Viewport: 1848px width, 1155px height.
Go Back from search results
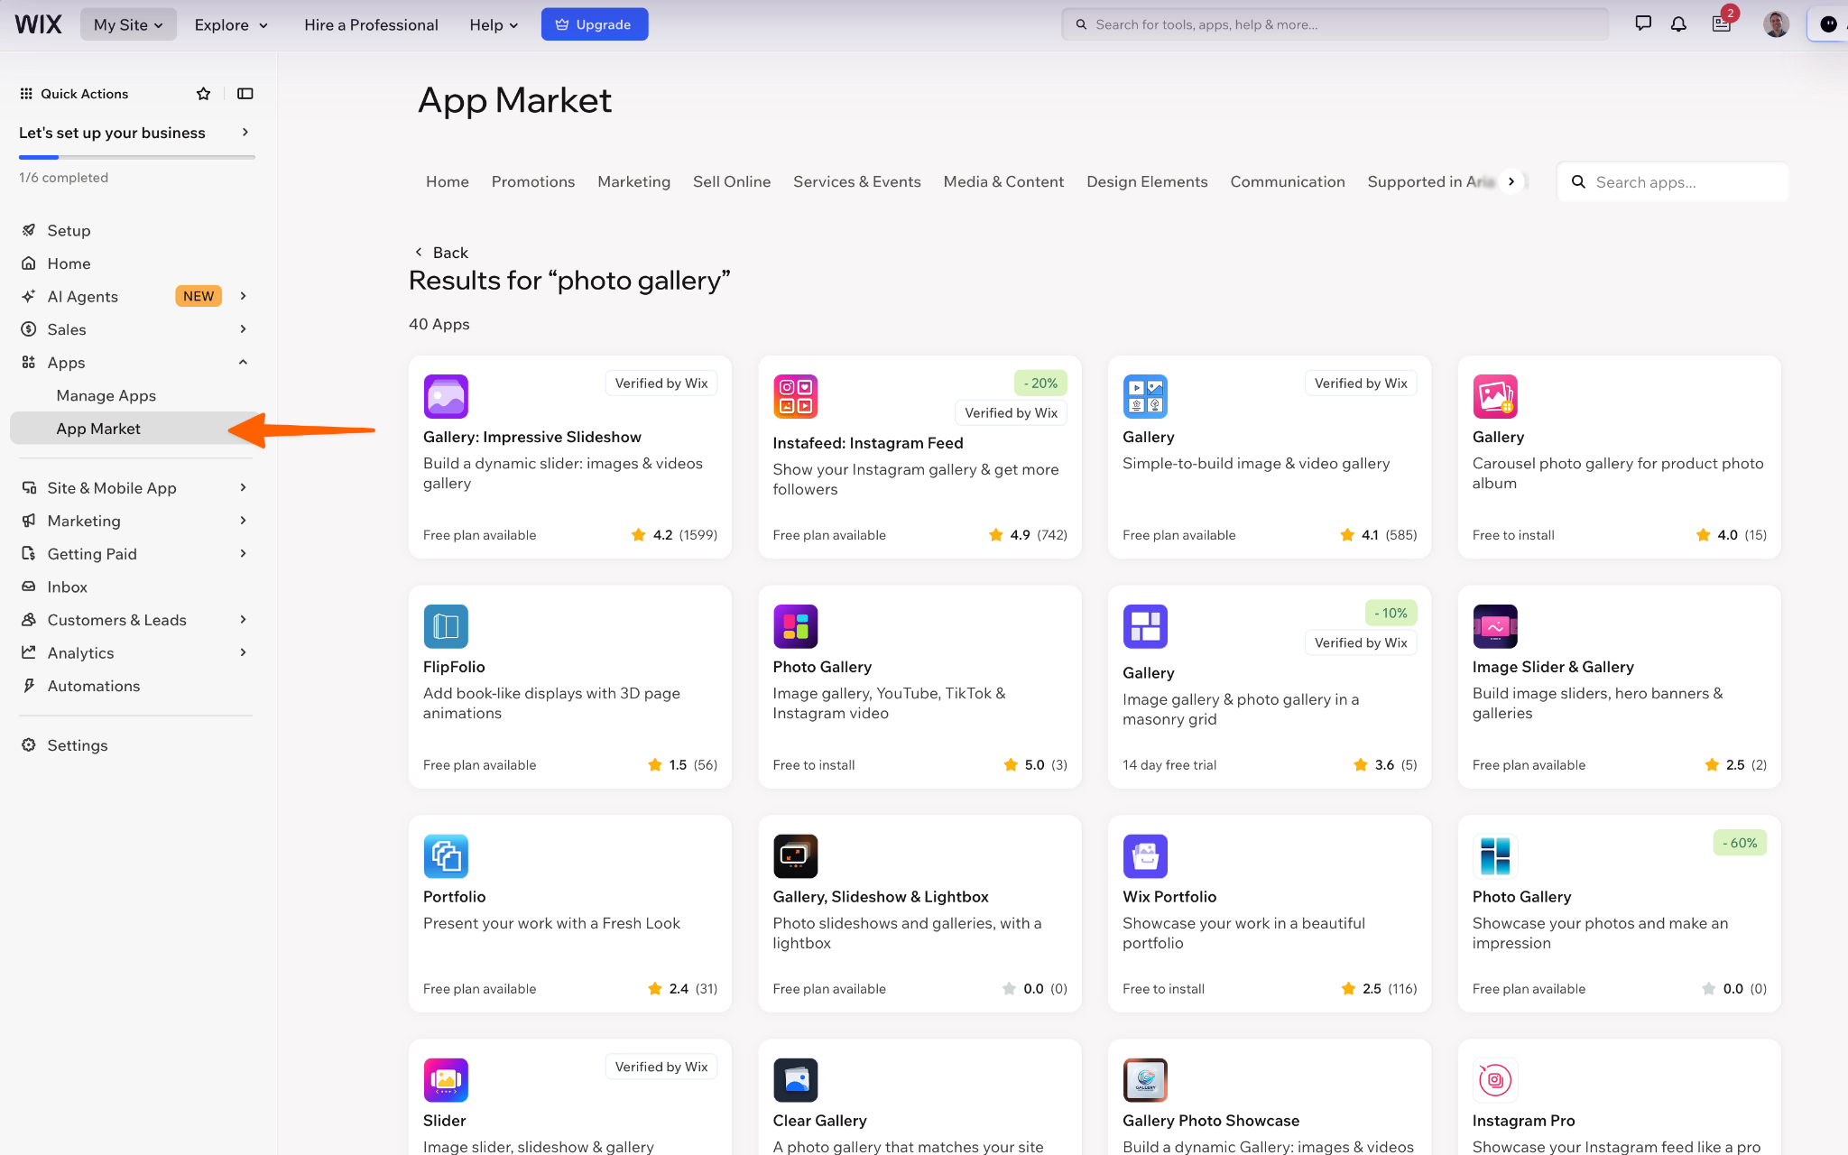click(441, 253)
